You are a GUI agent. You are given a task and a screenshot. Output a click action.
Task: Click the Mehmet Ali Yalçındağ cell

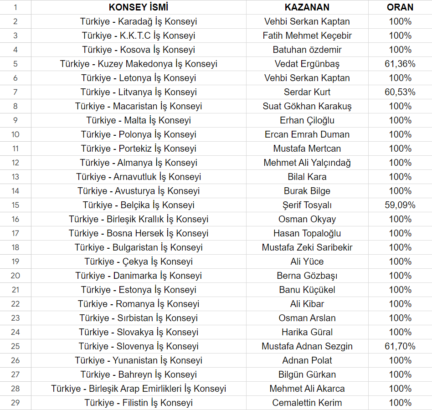(307, 163)
